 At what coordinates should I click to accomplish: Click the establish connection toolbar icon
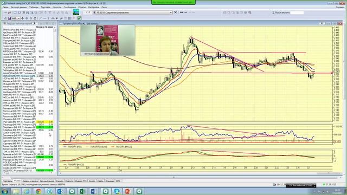[5, 12]
